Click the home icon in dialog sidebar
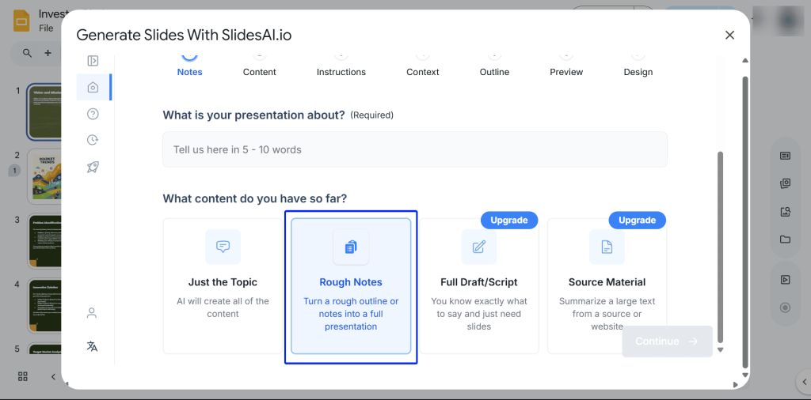This screenshot has width=811, height=400. [93, 87]
